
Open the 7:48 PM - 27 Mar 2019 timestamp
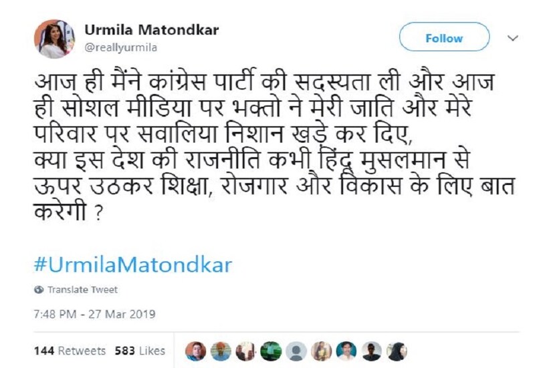94,313
